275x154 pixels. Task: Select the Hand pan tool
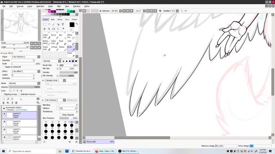[58, 29]
